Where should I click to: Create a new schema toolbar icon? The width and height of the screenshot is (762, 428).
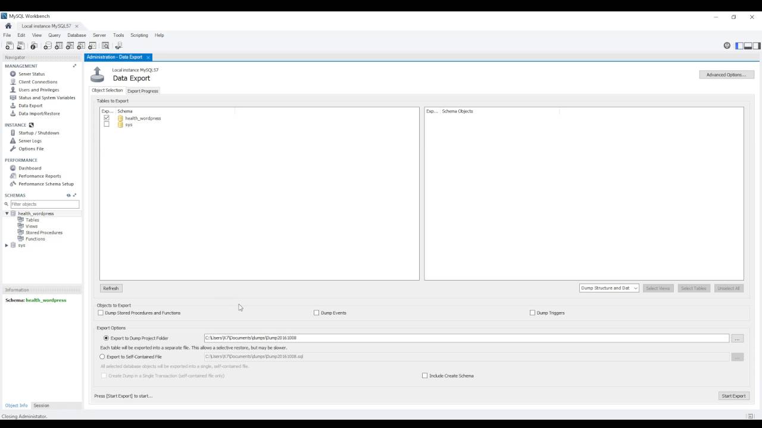click(x=48, y=45)
